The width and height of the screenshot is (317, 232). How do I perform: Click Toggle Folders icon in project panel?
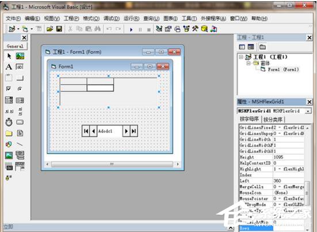(x=262, y=47)
